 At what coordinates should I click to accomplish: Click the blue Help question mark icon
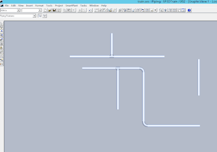pyautogui.click(x=189, y=10)
